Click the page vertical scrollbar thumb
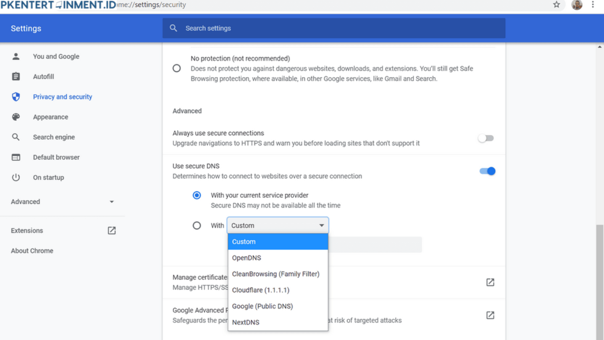This screenshot has height=340, width=604. pos(600,282)
